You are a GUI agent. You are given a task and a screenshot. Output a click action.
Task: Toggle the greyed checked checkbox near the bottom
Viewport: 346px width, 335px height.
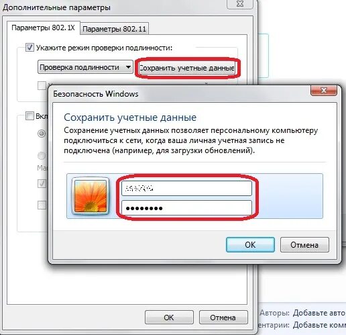point(42,183)
